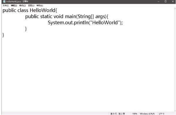Open the 编辑 (Edit) menu
The image size is (176, 115).
click(x=14, y=5)
